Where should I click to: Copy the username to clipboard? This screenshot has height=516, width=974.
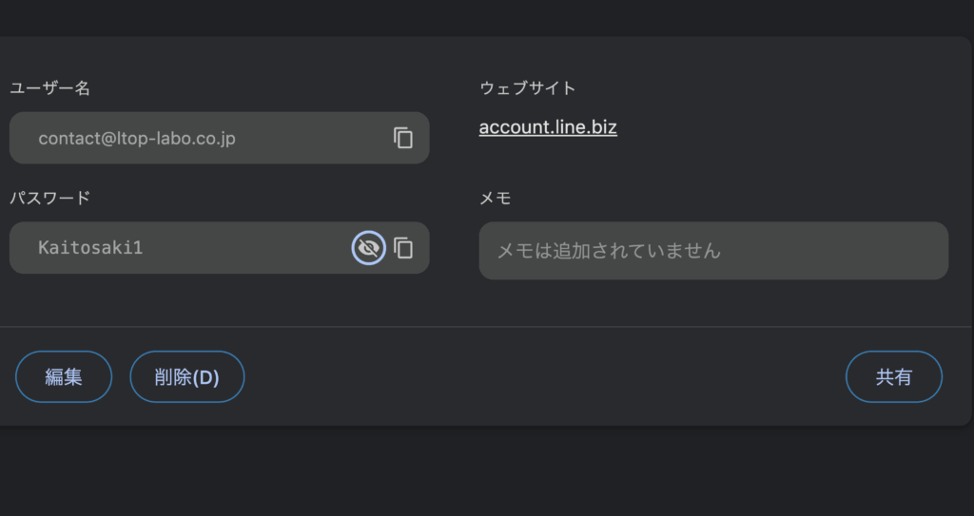point(403,138)
